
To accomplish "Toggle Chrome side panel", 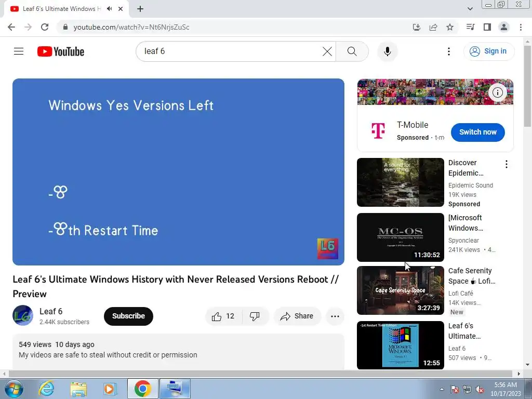I will (487, 27).
